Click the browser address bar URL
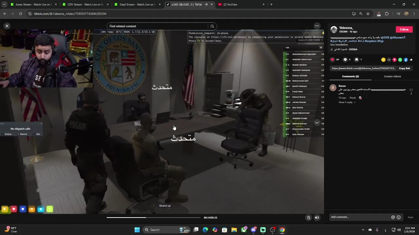The height and width of the screenshot is (235, 419). click(x=70, y=14)
